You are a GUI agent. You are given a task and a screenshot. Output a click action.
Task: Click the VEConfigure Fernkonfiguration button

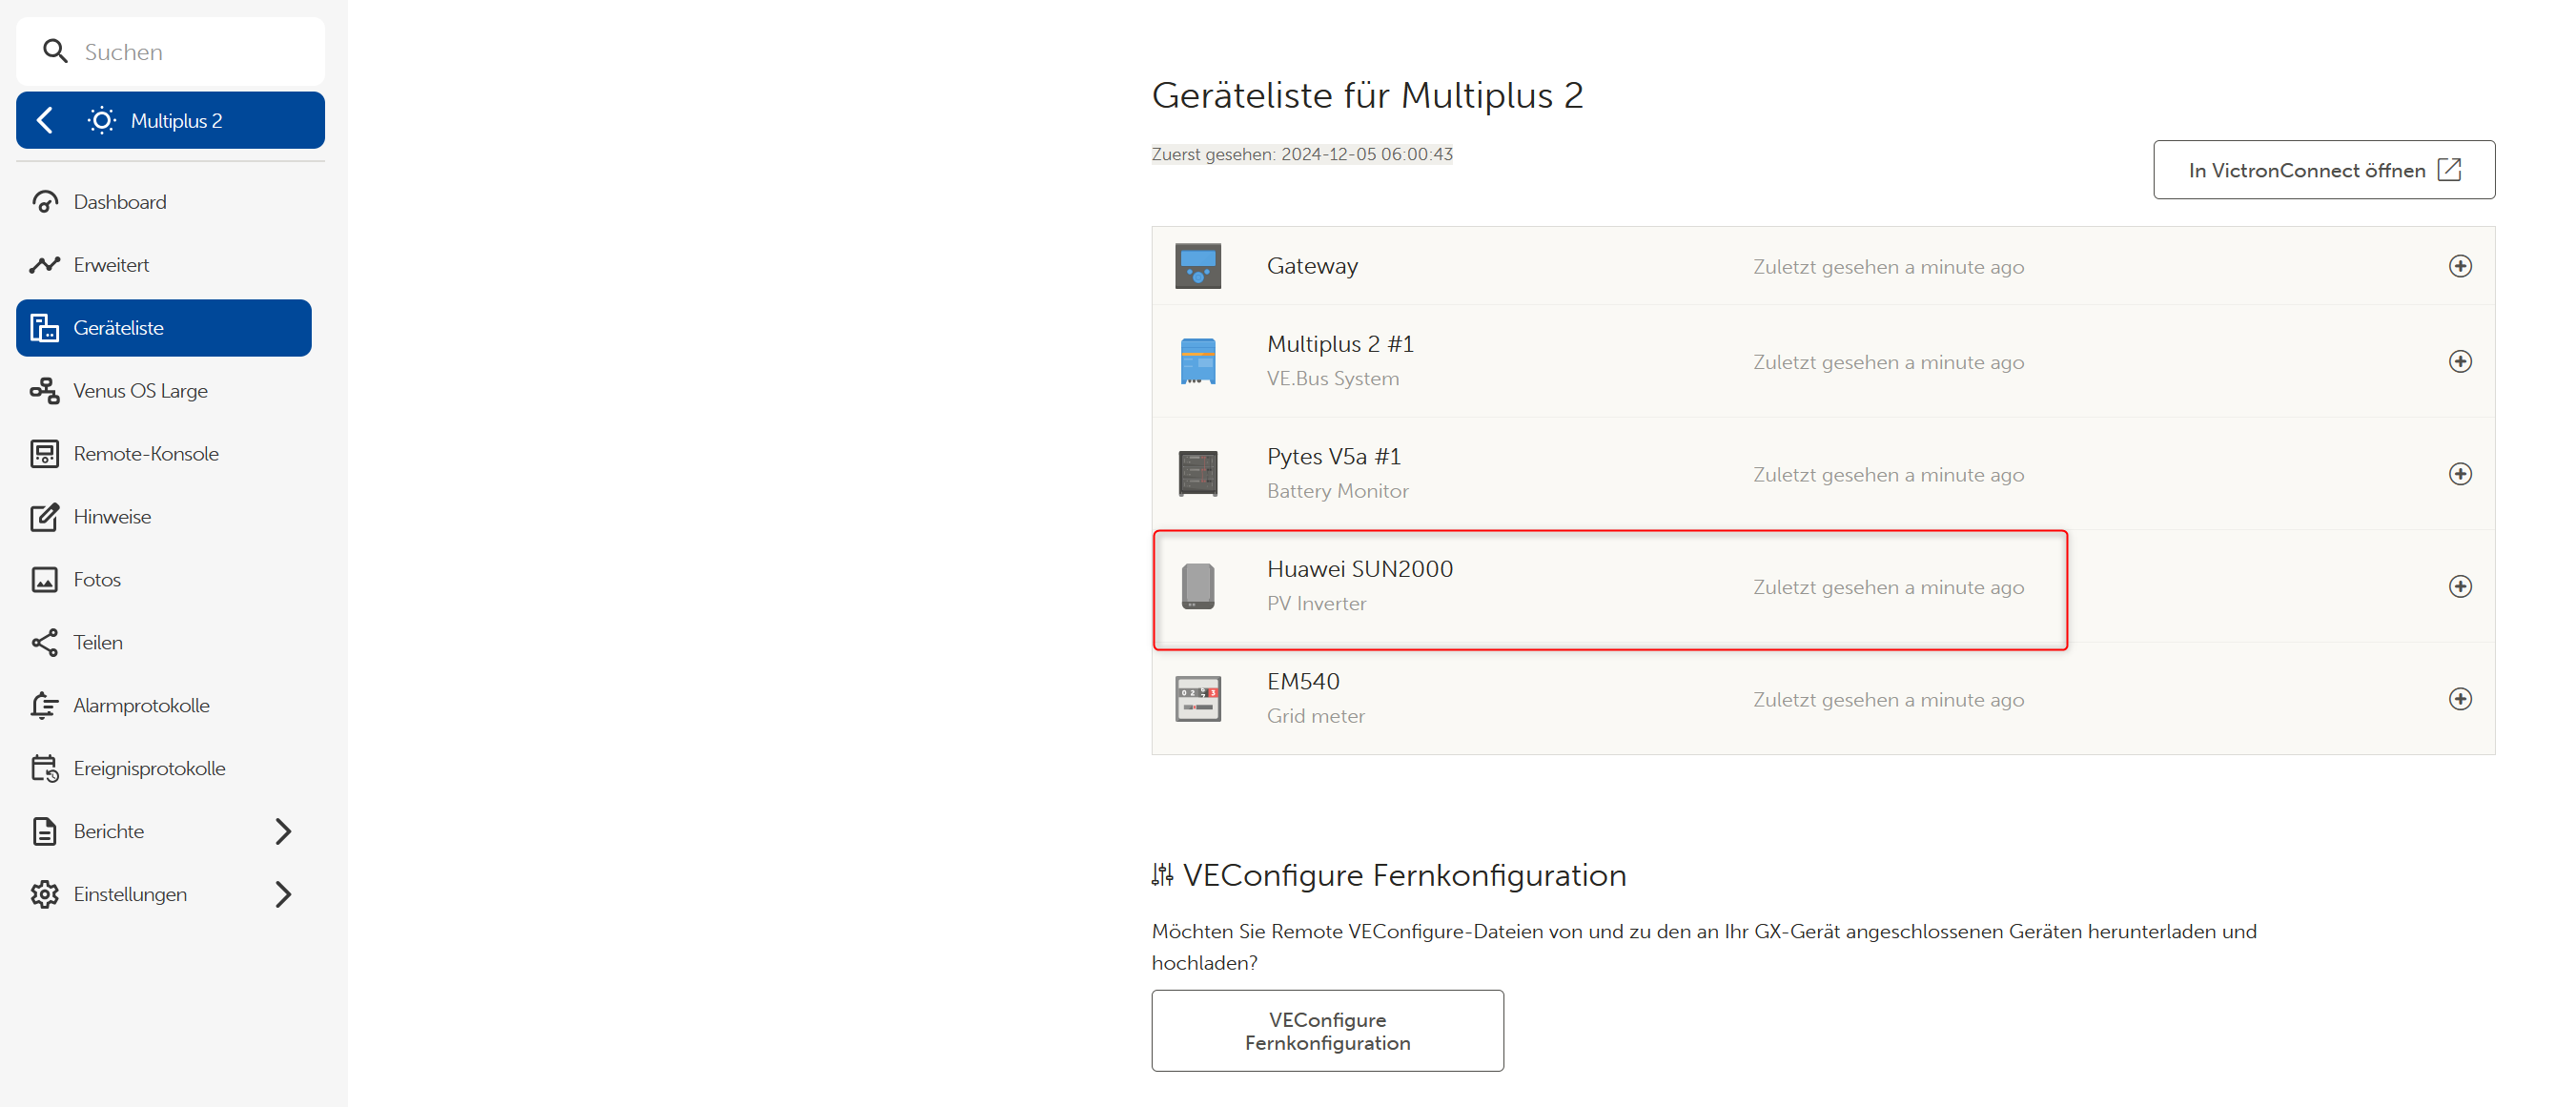1327,1031
